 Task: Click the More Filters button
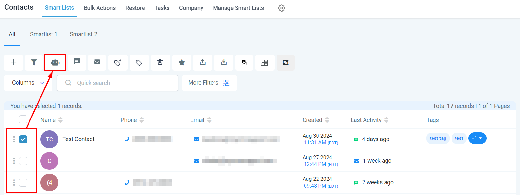(x=209, y=83)
